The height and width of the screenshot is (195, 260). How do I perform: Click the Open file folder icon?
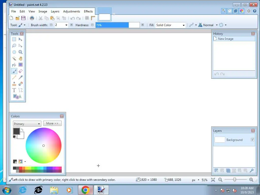point(18,18)
